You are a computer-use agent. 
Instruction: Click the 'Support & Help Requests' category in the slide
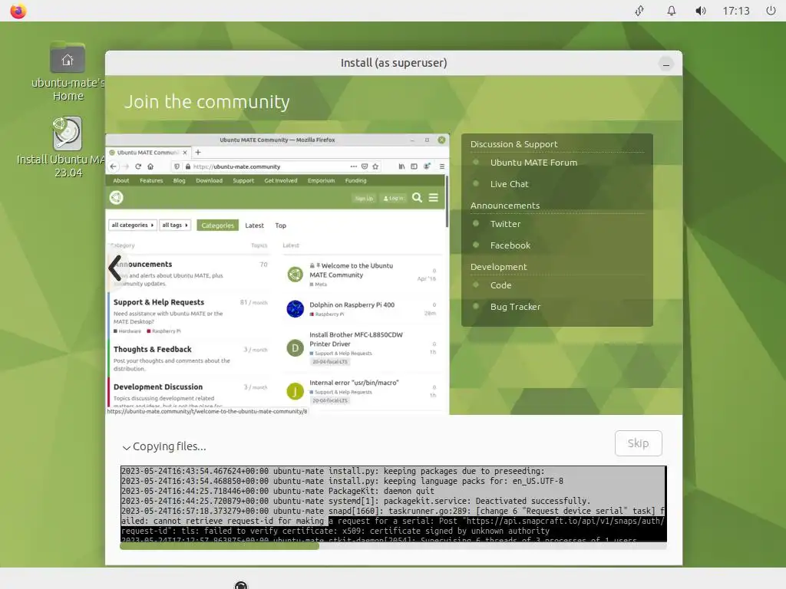pos(159,302)
